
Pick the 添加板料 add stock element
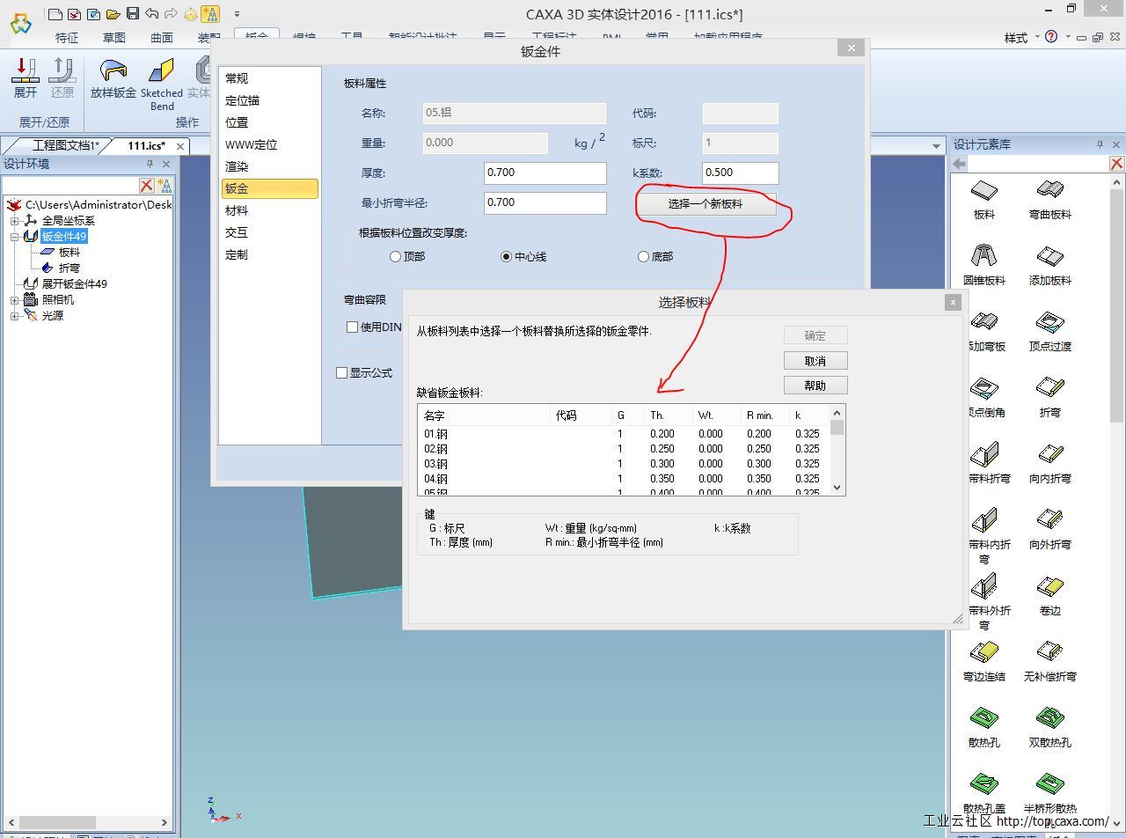1050,266
